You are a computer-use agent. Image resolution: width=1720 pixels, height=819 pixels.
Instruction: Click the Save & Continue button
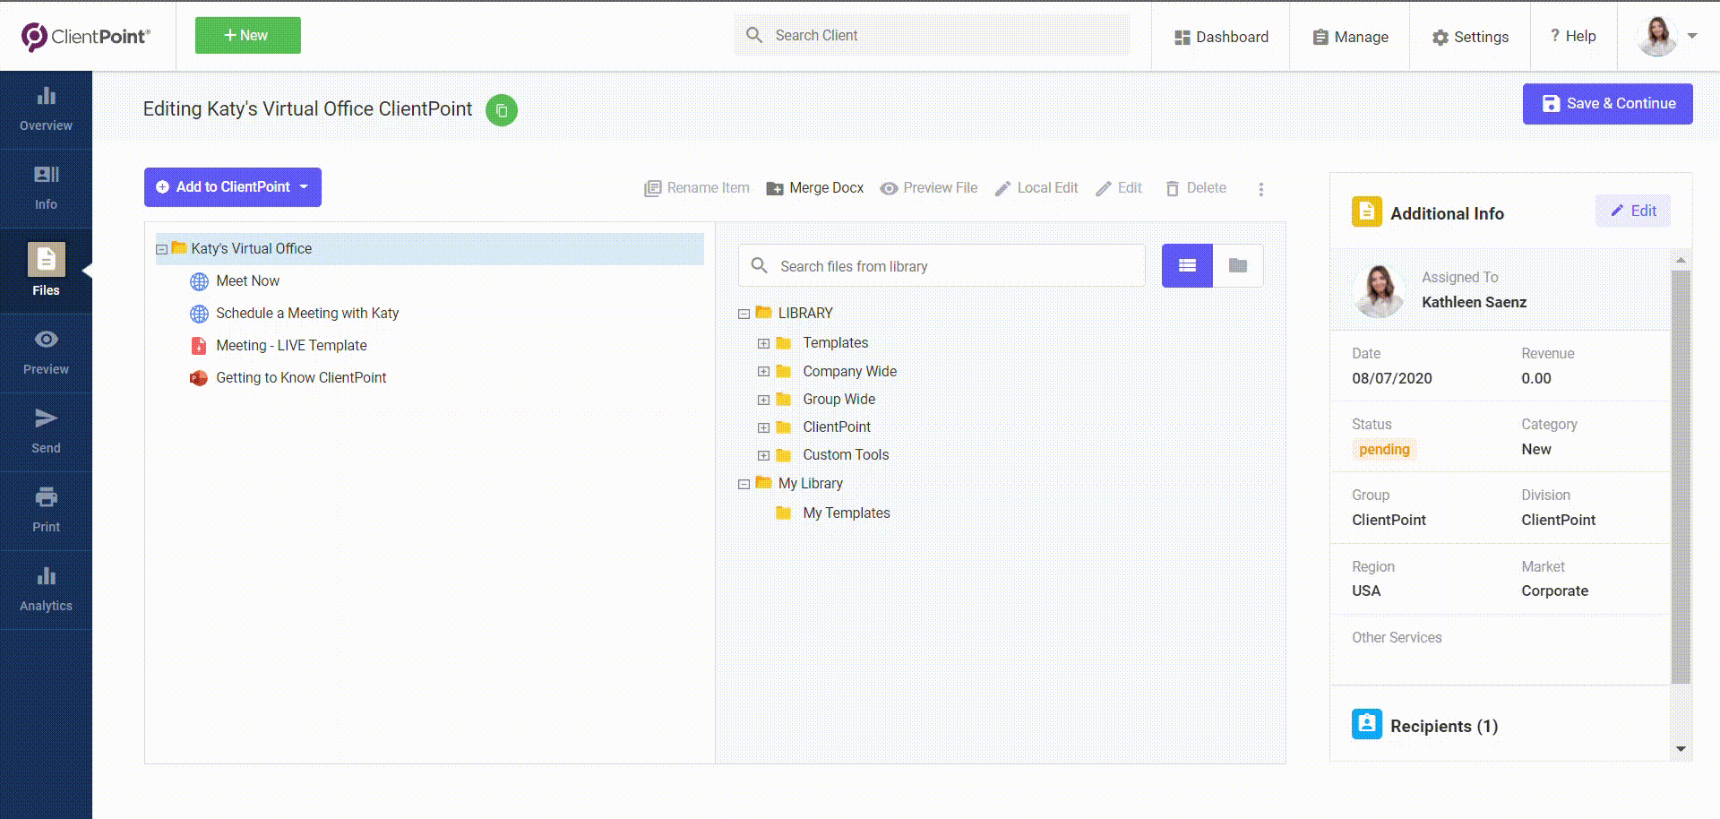(x=1608, y=104)
